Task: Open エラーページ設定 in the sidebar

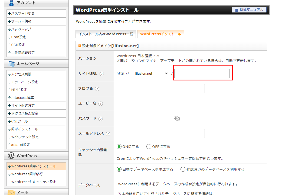Action: coord(36,82)
